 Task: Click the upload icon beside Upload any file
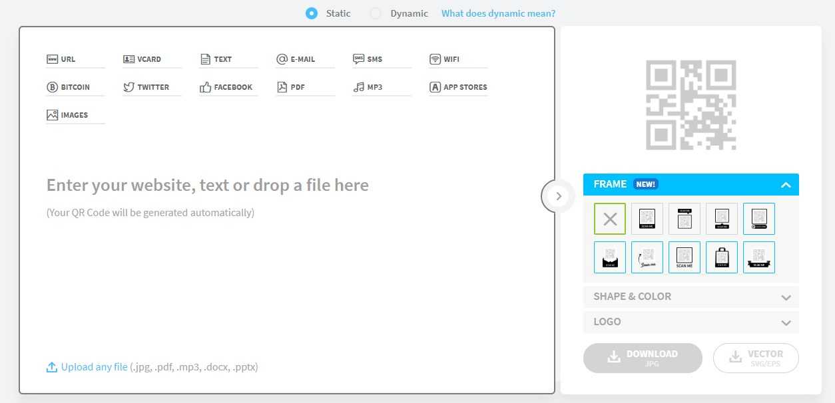coord(52,367)
